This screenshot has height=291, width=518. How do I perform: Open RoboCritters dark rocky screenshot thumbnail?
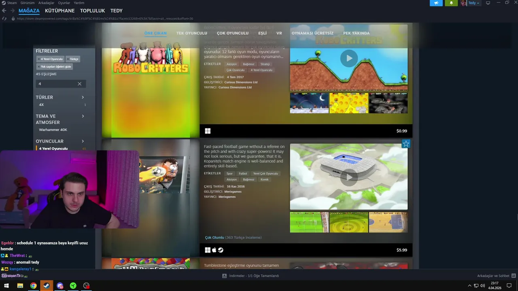(388, 103)
